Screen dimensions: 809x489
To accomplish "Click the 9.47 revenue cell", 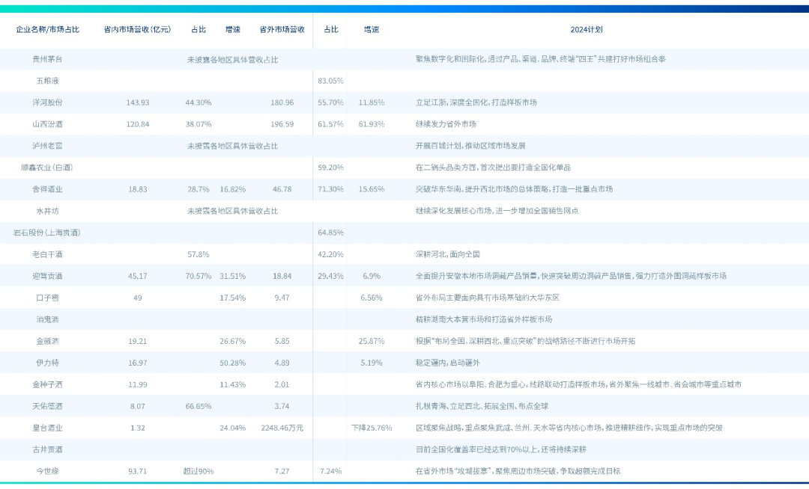I will point(282,298).
